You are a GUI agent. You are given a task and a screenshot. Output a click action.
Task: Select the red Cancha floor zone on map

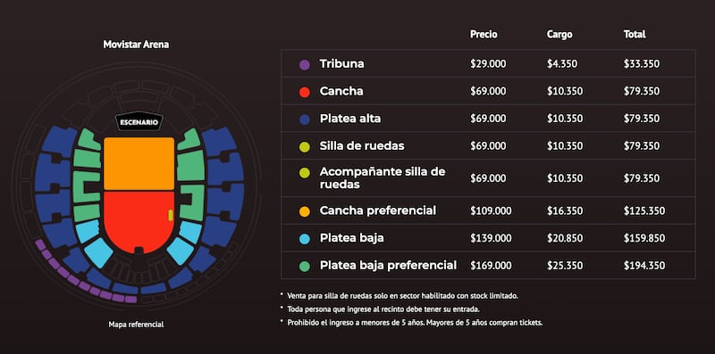tap(139, 220)
